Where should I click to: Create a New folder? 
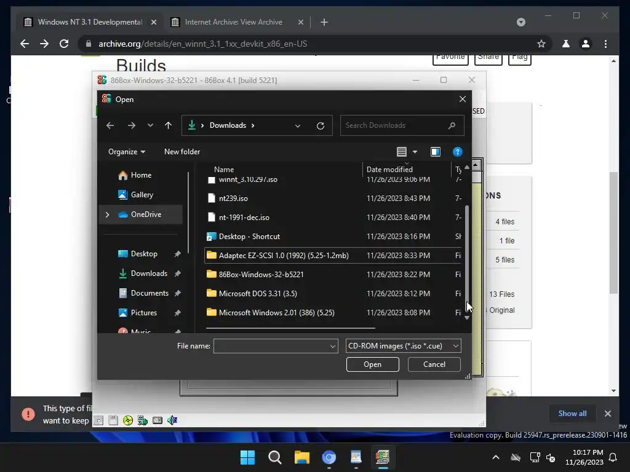182,152
